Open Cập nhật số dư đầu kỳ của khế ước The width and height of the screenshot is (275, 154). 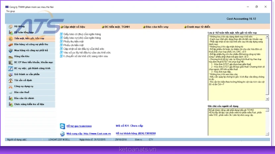(83, 49)
